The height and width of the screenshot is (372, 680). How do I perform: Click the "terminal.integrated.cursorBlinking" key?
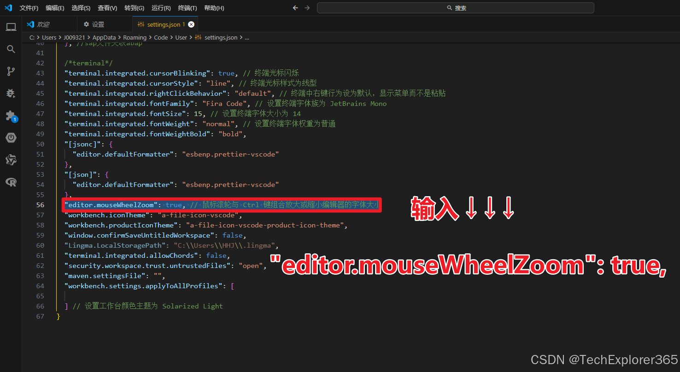click(x=138, y=73)
